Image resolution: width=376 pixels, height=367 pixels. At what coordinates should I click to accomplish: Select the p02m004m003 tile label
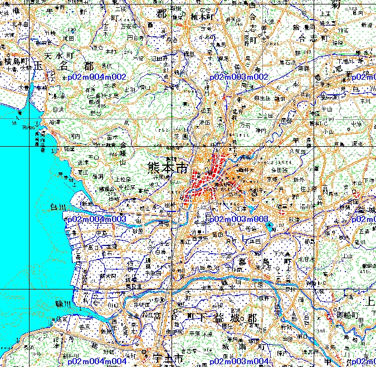coord(96,220)
